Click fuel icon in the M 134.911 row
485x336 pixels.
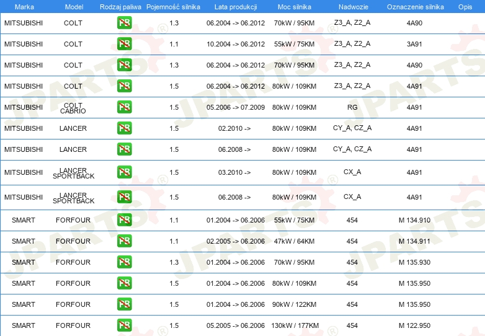(x=124, y=241)
